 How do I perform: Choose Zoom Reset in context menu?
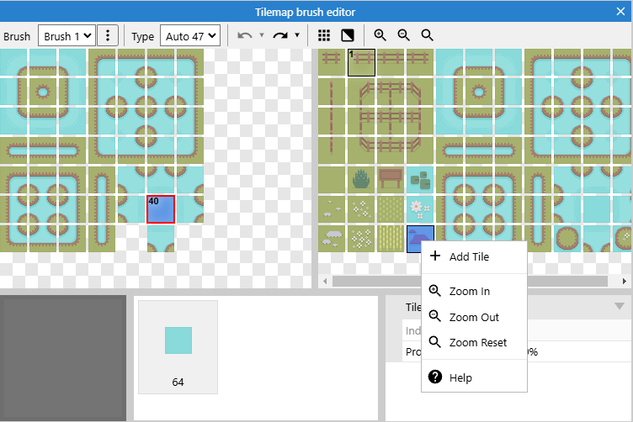[x=477, y=343]
